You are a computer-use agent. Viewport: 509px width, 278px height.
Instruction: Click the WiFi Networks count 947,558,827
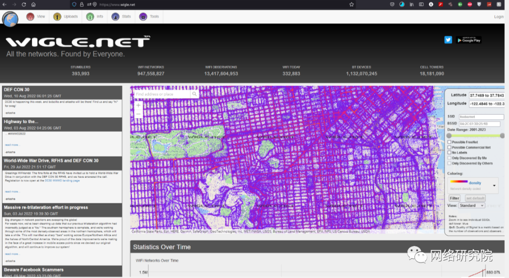tap(151, 74)
